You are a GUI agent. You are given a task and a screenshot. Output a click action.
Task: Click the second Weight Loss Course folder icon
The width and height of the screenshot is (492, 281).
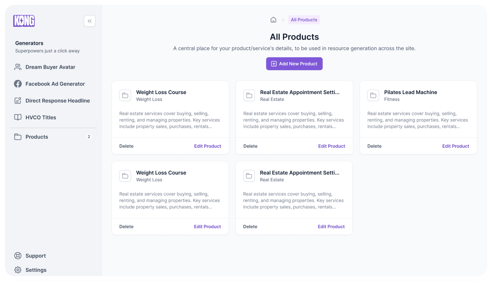(125, 176)
